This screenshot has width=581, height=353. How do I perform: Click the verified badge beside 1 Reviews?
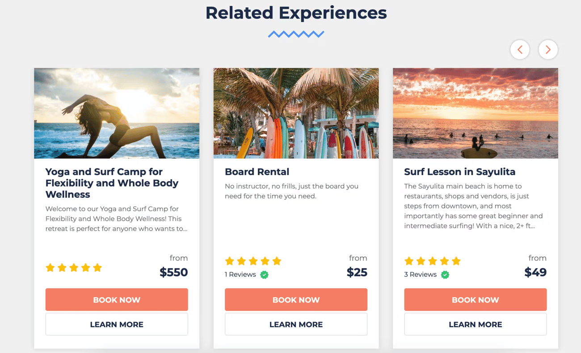[265, 275]
